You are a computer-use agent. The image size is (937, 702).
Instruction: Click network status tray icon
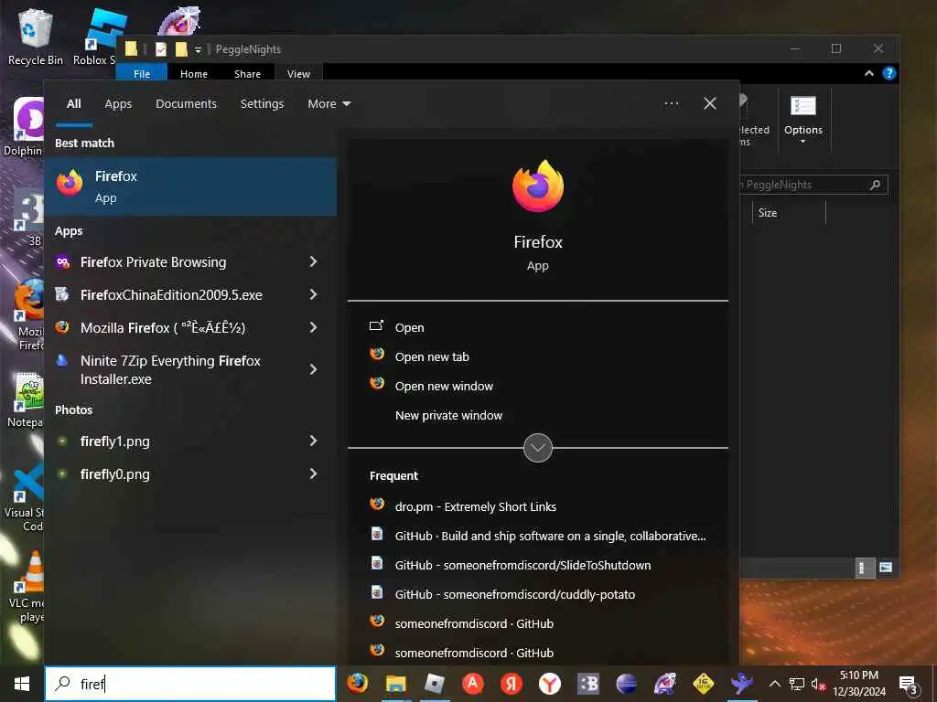[x=797, y=684]
